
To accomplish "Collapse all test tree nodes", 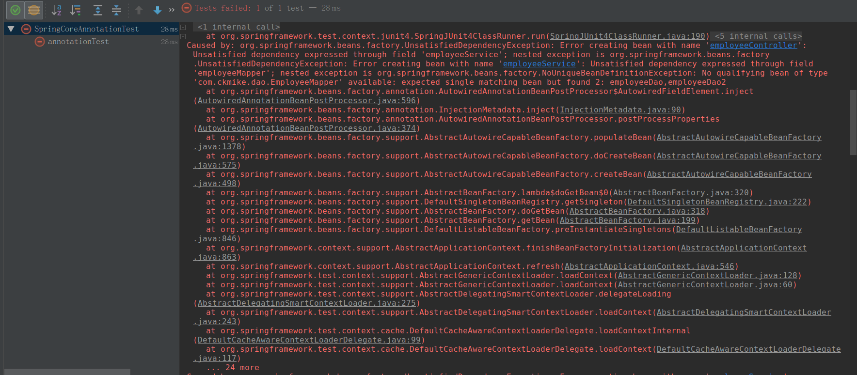I will (x=116, y=10).
